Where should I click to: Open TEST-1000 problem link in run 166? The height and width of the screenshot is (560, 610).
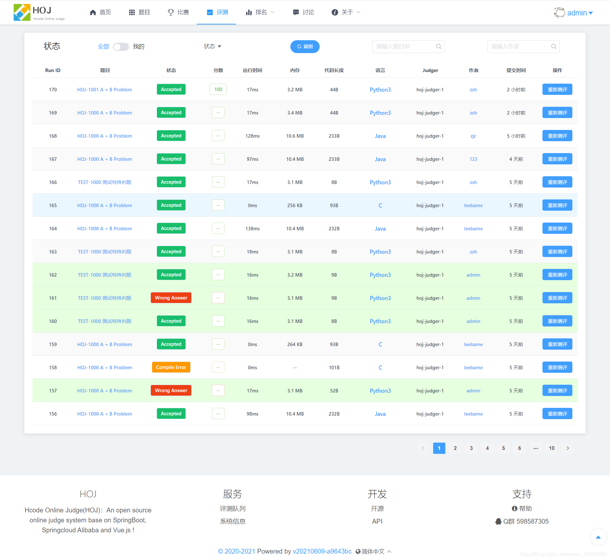click(x=105, y=182)
